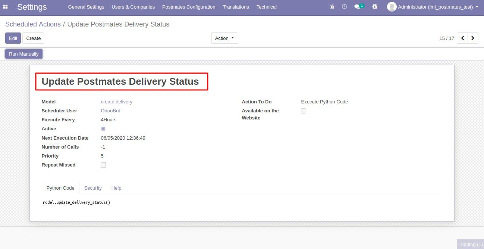The image size is (484, 249).
Task: Click the Edit button
Action: click(13, 38)
